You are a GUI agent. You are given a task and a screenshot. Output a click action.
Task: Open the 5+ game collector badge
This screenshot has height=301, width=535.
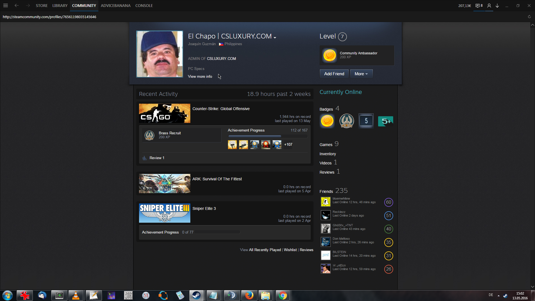pyautogui.click(x=385, y=121)
